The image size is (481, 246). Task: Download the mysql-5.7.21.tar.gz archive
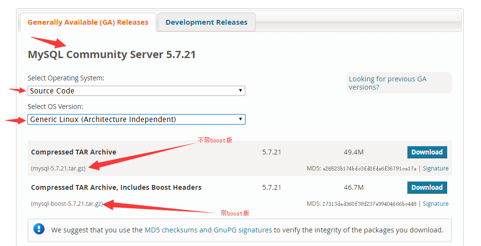pyautogui.click(x=427, y=152)
